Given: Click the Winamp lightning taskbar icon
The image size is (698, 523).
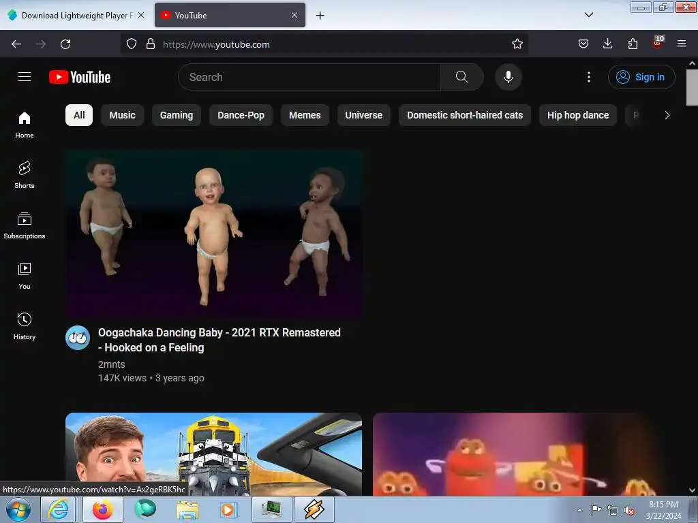Looking at the screenshot, I should [314, 509].
